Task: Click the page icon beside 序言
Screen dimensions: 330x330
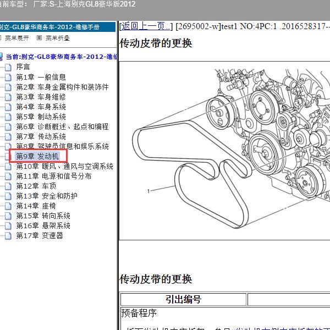Action: click(x=8, y=67)
